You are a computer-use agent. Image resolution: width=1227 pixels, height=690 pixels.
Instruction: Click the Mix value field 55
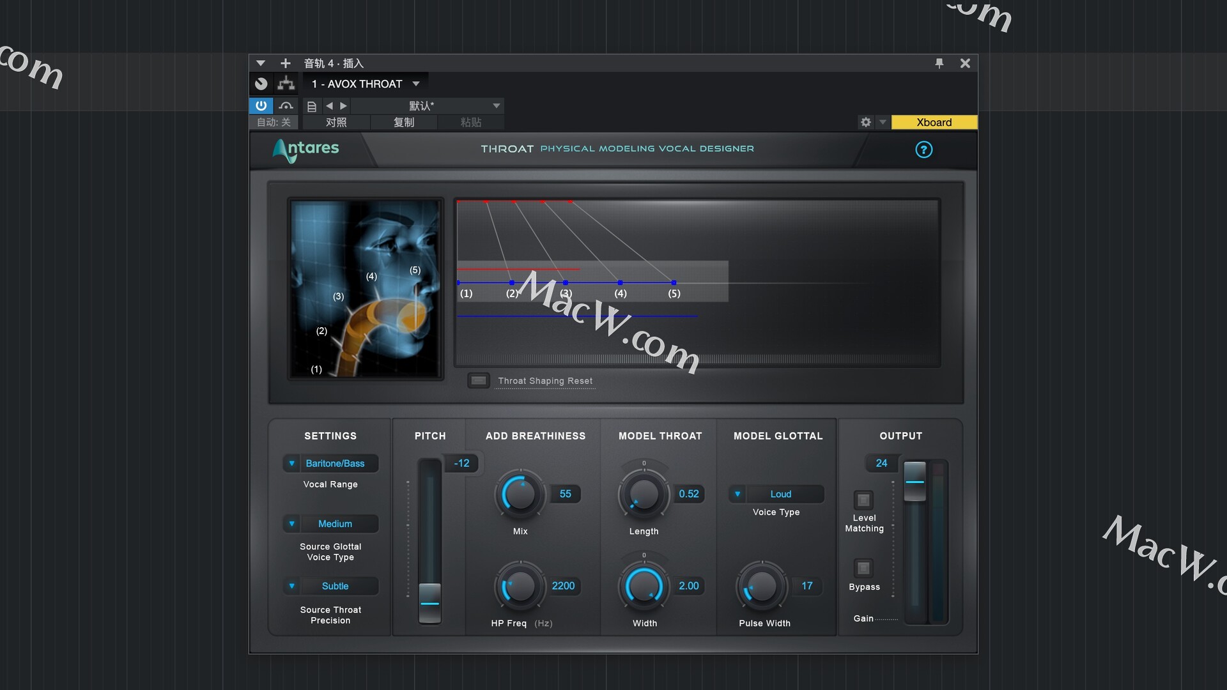pyautogui.click(x=566, y=494)
